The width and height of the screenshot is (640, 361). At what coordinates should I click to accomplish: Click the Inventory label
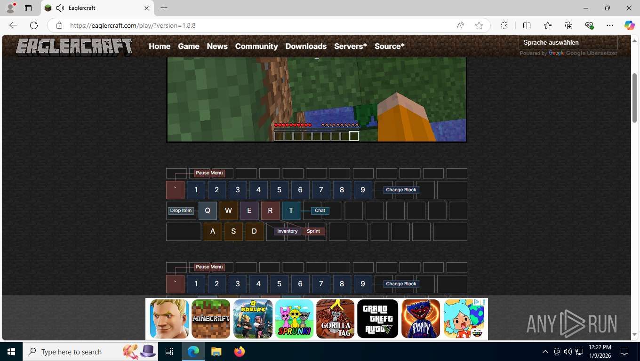(x=288, y=231)
